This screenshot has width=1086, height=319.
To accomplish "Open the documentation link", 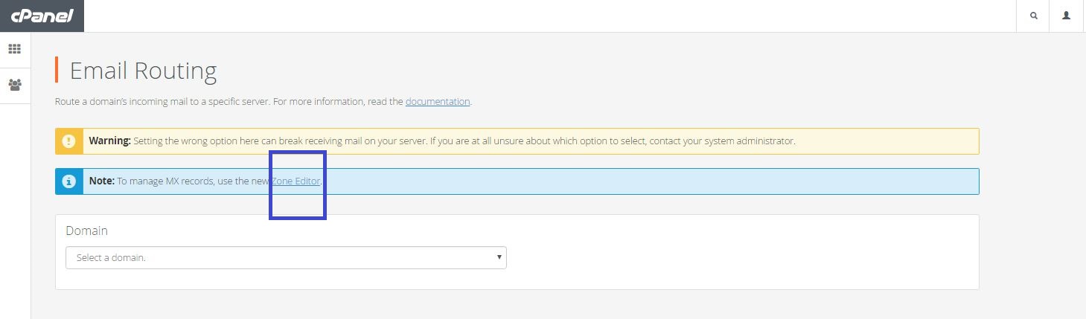I will click(438, 101).
